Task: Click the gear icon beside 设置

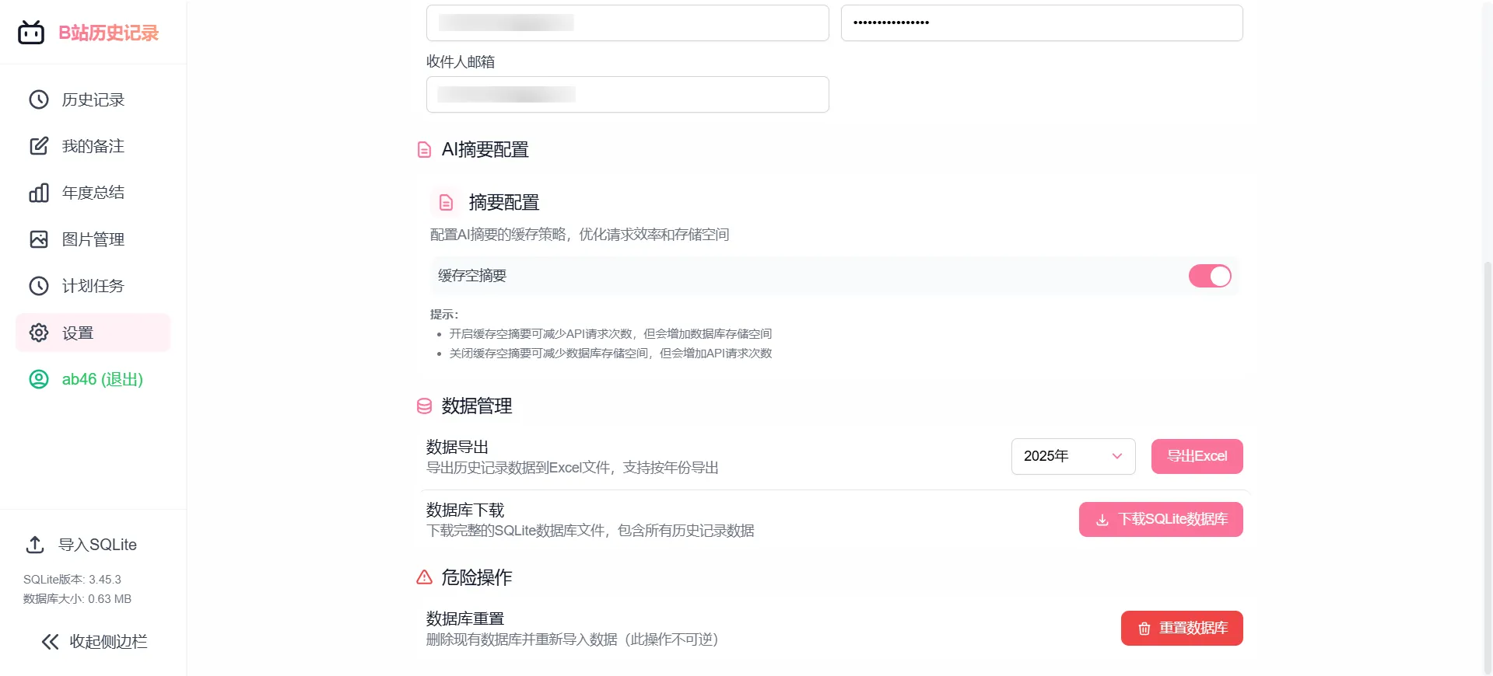Action: click(x=39, y=333)
